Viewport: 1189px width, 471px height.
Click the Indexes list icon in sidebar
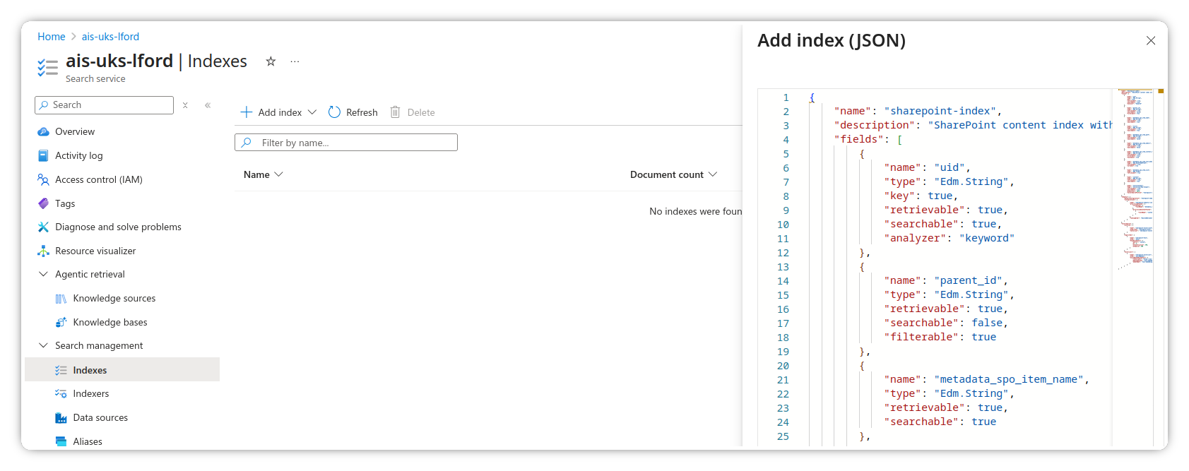61,370
